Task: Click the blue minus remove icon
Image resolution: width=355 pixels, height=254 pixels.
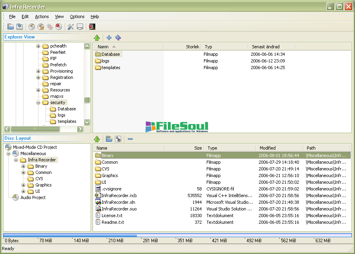Action: pyautogui.click(x=130, y=139)
